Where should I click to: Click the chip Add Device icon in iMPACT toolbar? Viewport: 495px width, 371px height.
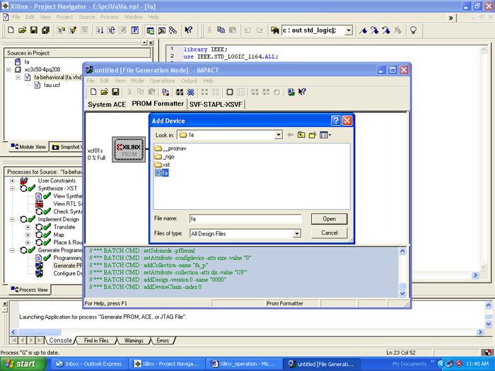pyautogui.click(x=230, y=92)
